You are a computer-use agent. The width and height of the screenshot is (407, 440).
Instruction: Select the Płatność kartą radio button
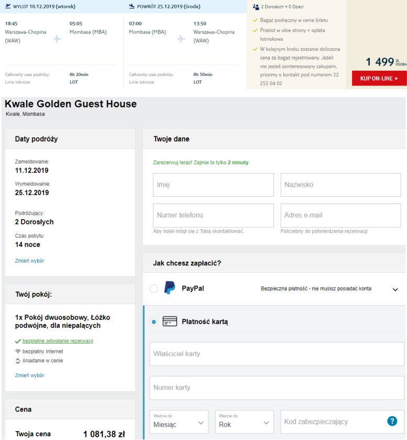(x=153, y=322)
